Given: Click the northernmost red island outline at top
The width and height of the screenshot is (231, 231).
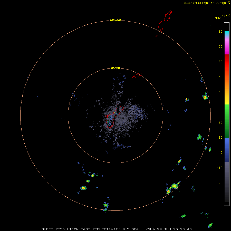Looking at the screenshot, I should [x=168, y=16].
